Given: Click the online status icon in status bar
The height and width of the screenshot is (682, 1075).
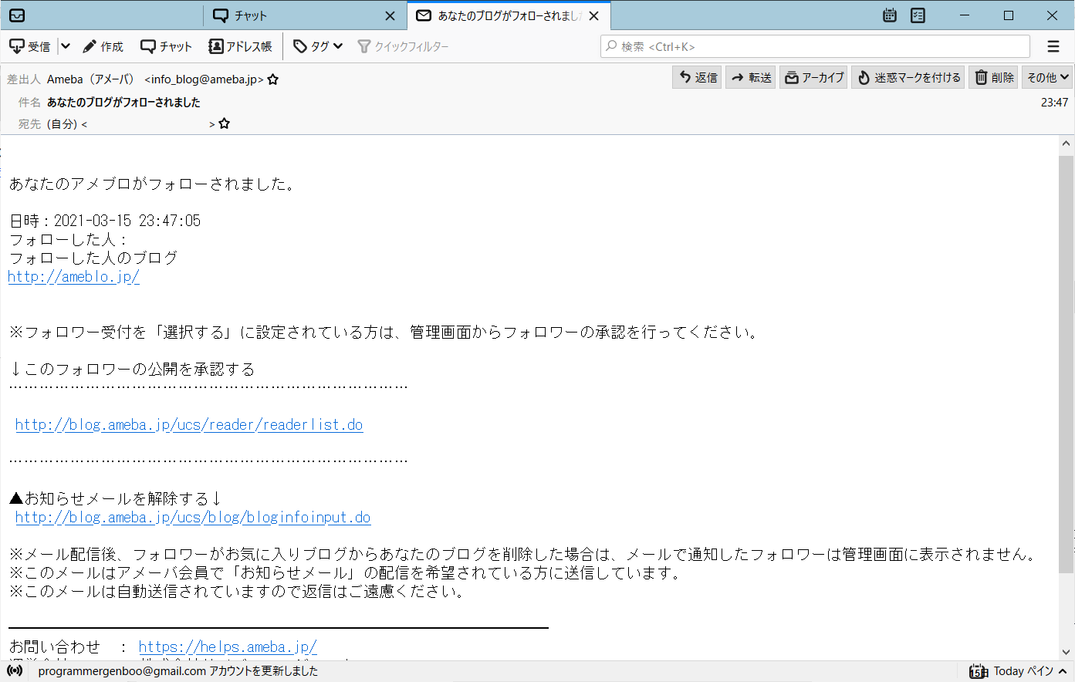Looking at the screenshot, I should pos(15,671).
